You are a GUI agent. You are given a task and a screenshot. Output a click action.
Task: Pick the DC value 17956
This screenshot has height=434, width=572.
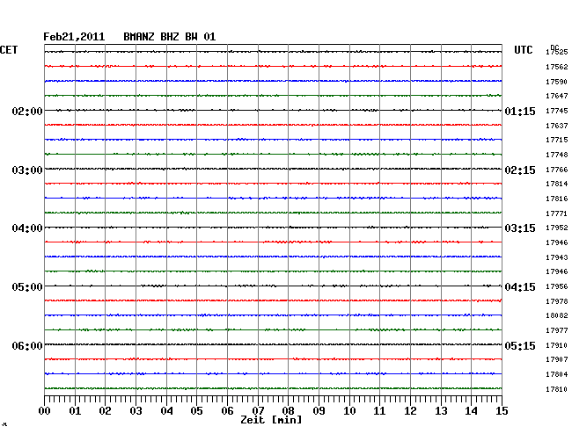pyautogui.click(x=557, y=286)
